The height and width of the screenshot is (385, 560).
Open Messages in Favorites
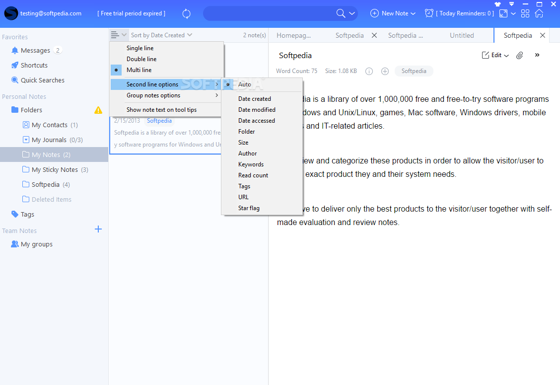coord(36,50)
